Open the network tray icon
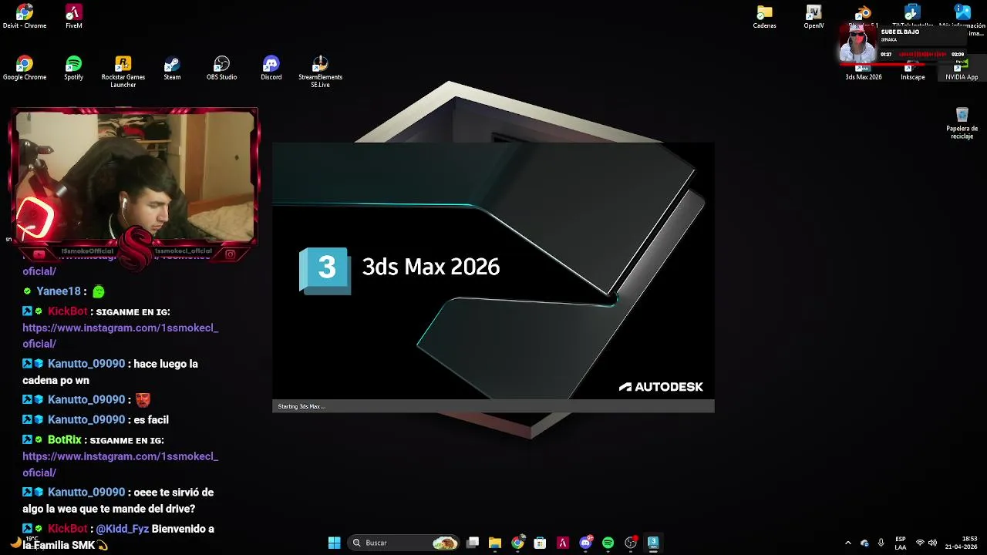 point(920,543)
